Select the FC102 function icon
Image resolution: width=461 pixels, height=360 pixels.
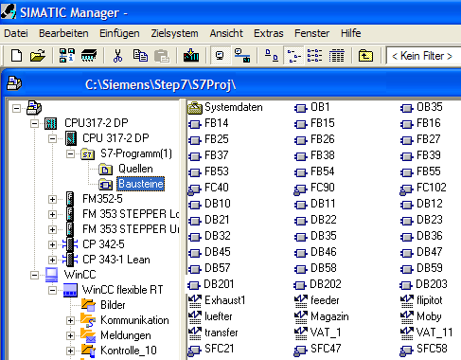coord(407,189)
